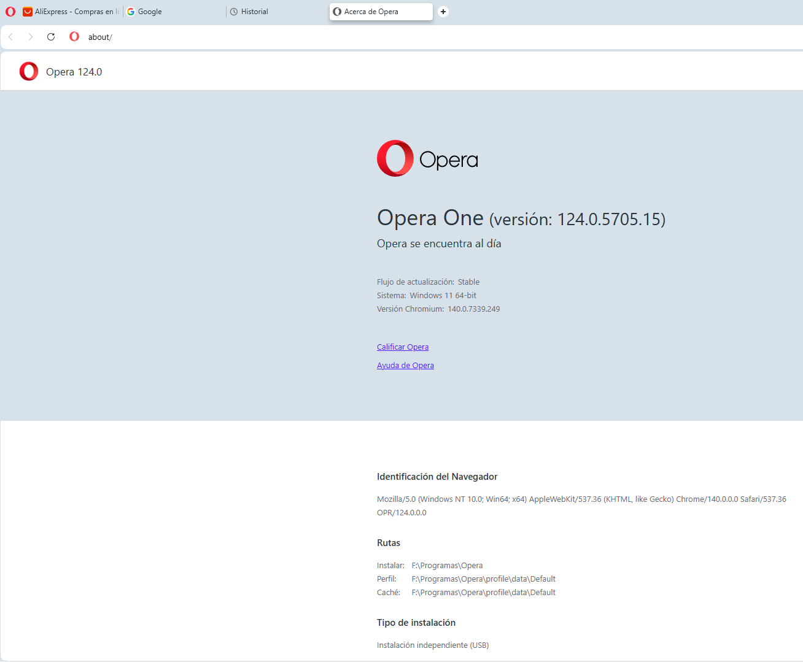Click the Opera 124.0 header title

(74, 72)
